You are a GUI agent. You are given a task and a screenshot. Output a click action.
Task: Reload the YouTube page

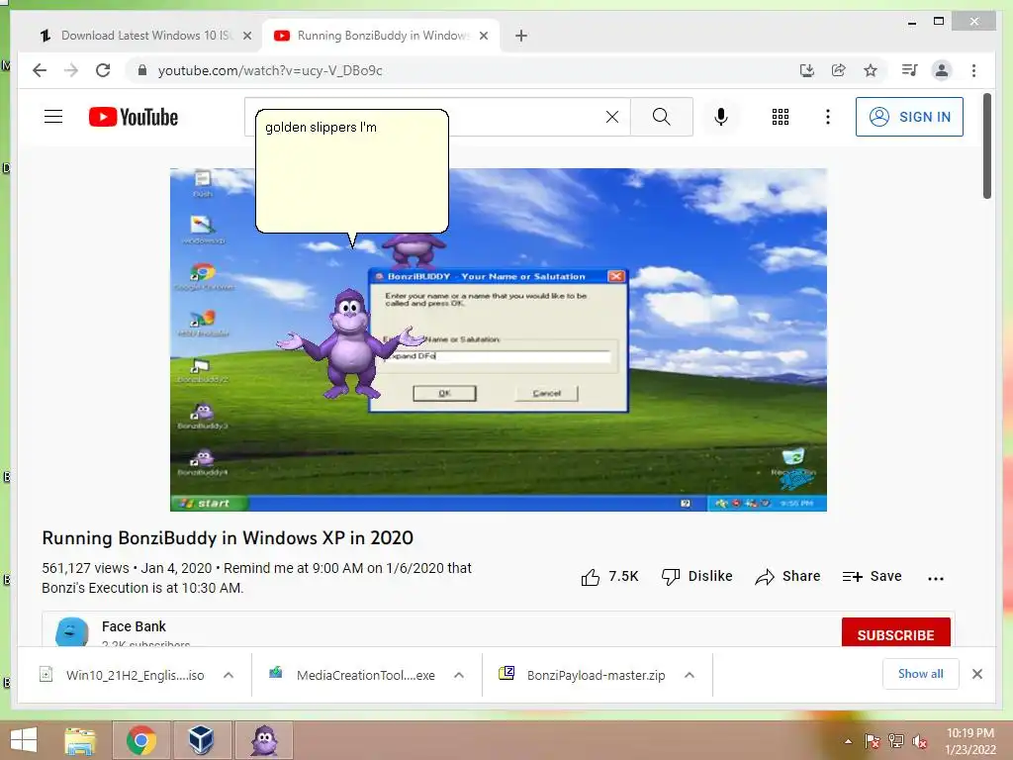tap(103, 70)
